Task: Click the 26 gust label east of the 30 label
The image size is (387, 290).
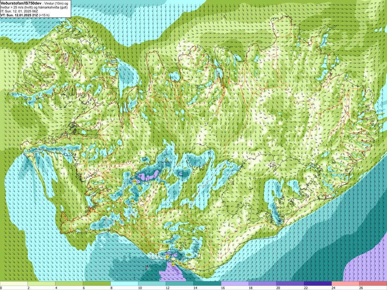Action: click(162, 184)
